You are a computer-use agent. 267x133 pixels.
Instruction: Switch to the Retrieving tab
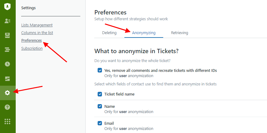click(x=180, y=33)
